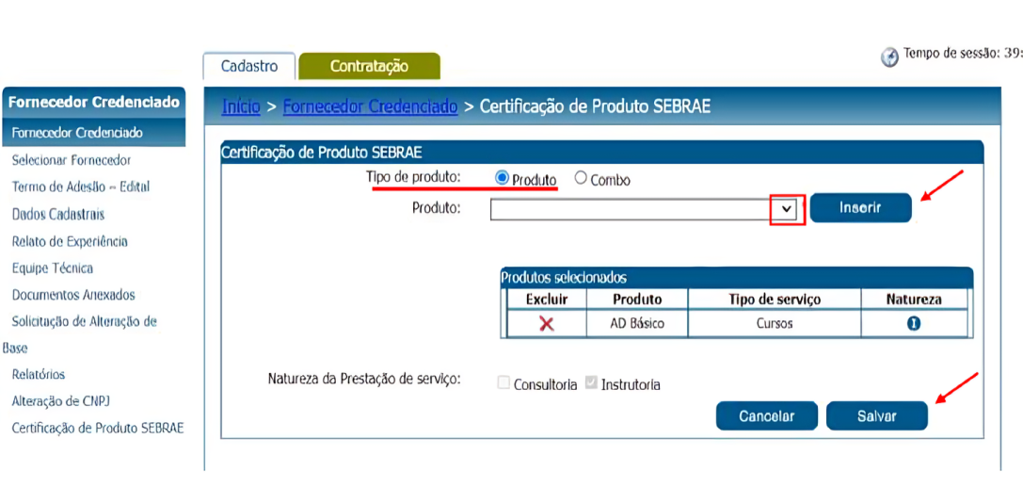
Task: Click the Natureza info icon for AD Básico
Action: (913, 323)
